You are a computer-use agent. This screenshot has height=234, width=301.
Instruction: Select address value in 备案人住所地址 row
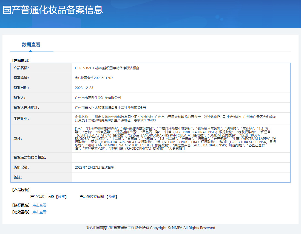point(110,108)
